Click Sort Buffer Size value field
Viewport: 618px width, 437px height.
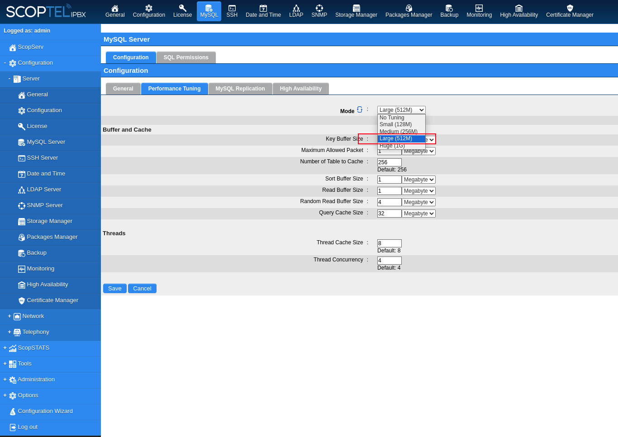(390, 180)
